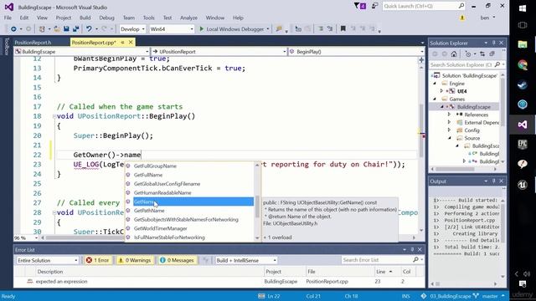Open the Debug menu
This screenshot has height=301, width=536.
click(x=106, y=18)
